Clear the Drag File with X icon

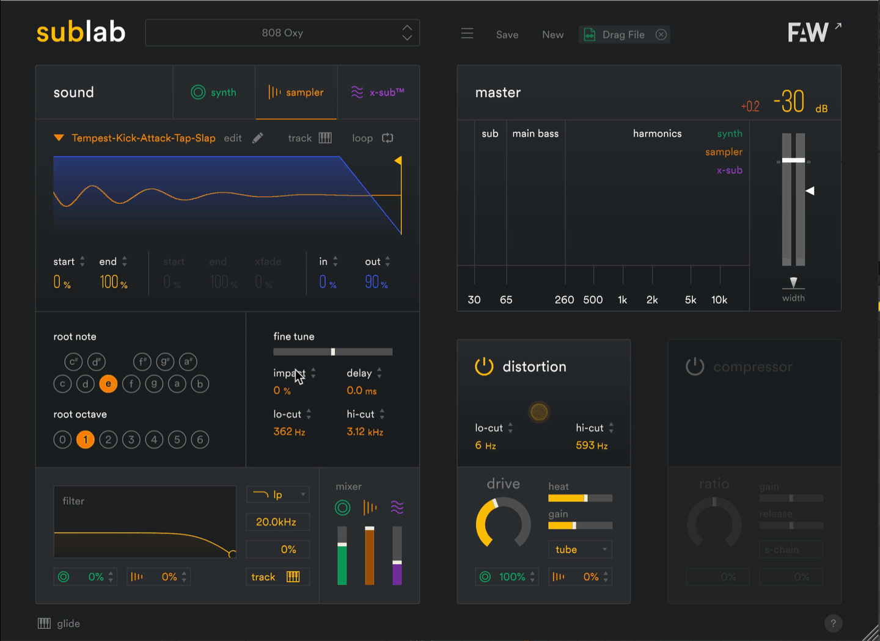click(x=661, y=35)
